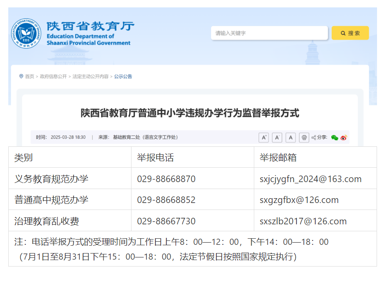The width and height of the screenshot is (384, 284).
Task: Navigate to the 首页 homepage link
Action: click(x=30, y=76)
